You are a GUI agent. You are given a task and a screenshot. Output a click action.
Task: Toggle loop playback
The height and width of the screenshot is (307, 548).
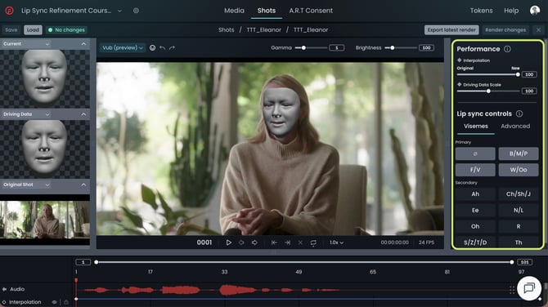[x=313, y=242]
